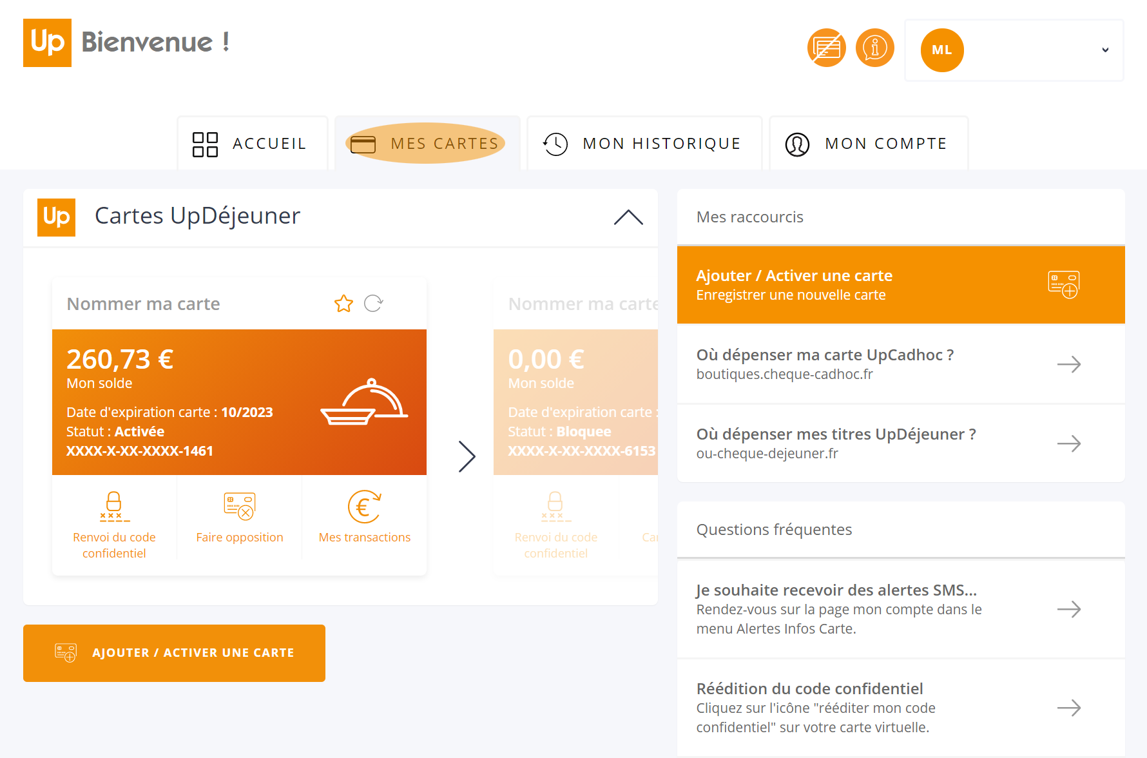
Task: Select the Mes Cartes tab
Action: click(427, 143)
